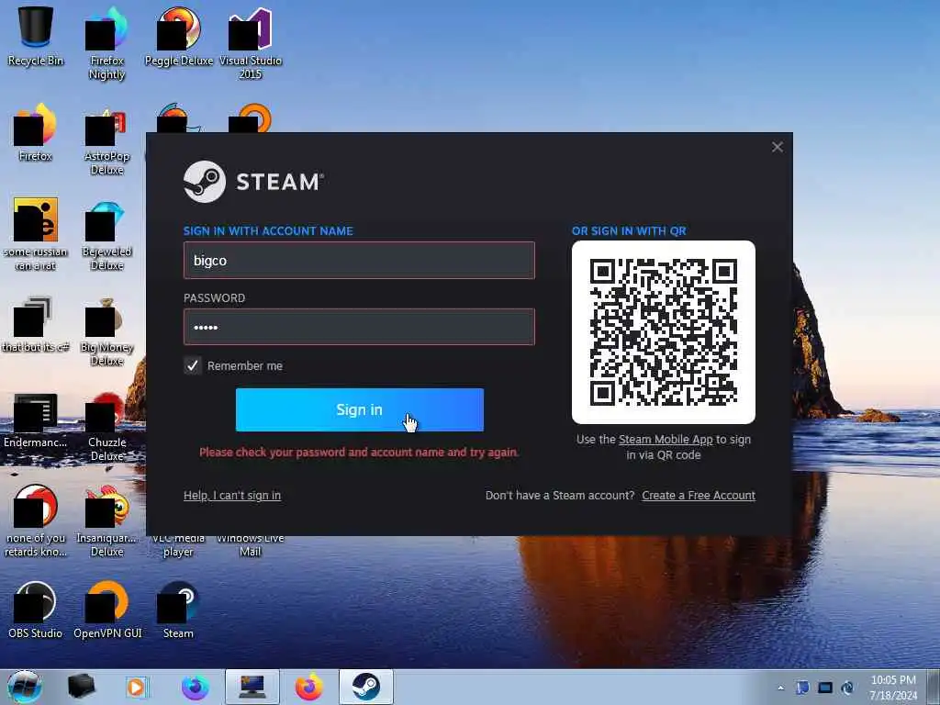Screen dimensions: 940x705
Task: Click the Steam logo in the dialog
Action: coord(253,182)
